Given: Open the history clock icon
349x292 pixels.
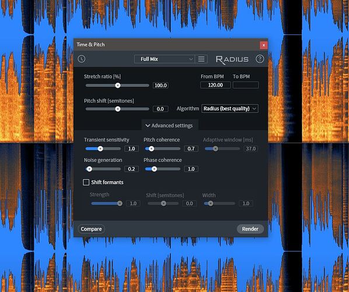Looking at the screenshot, I should 82,59.
